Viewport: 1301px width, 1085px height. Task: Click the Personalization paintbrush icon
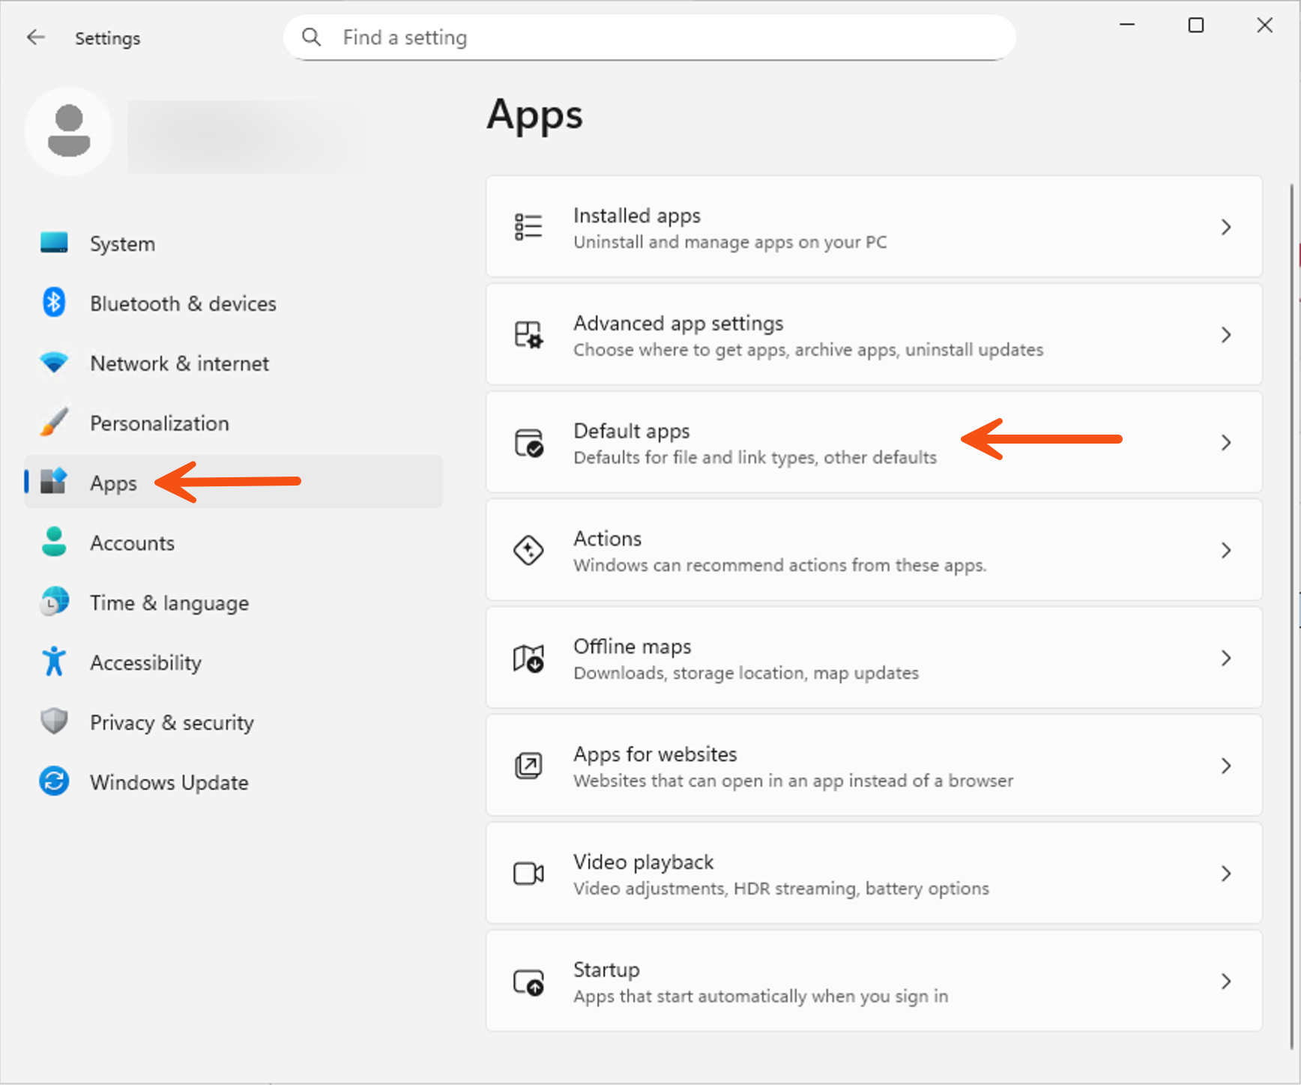54,423
